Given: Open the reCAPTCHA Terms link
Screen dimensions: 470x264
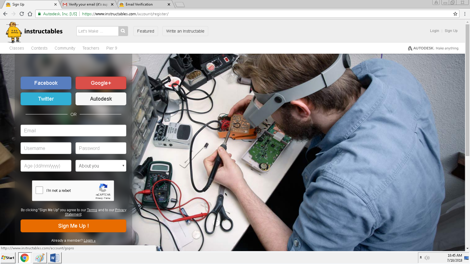Looking at the screenshot, I should [x=107, y=198].
